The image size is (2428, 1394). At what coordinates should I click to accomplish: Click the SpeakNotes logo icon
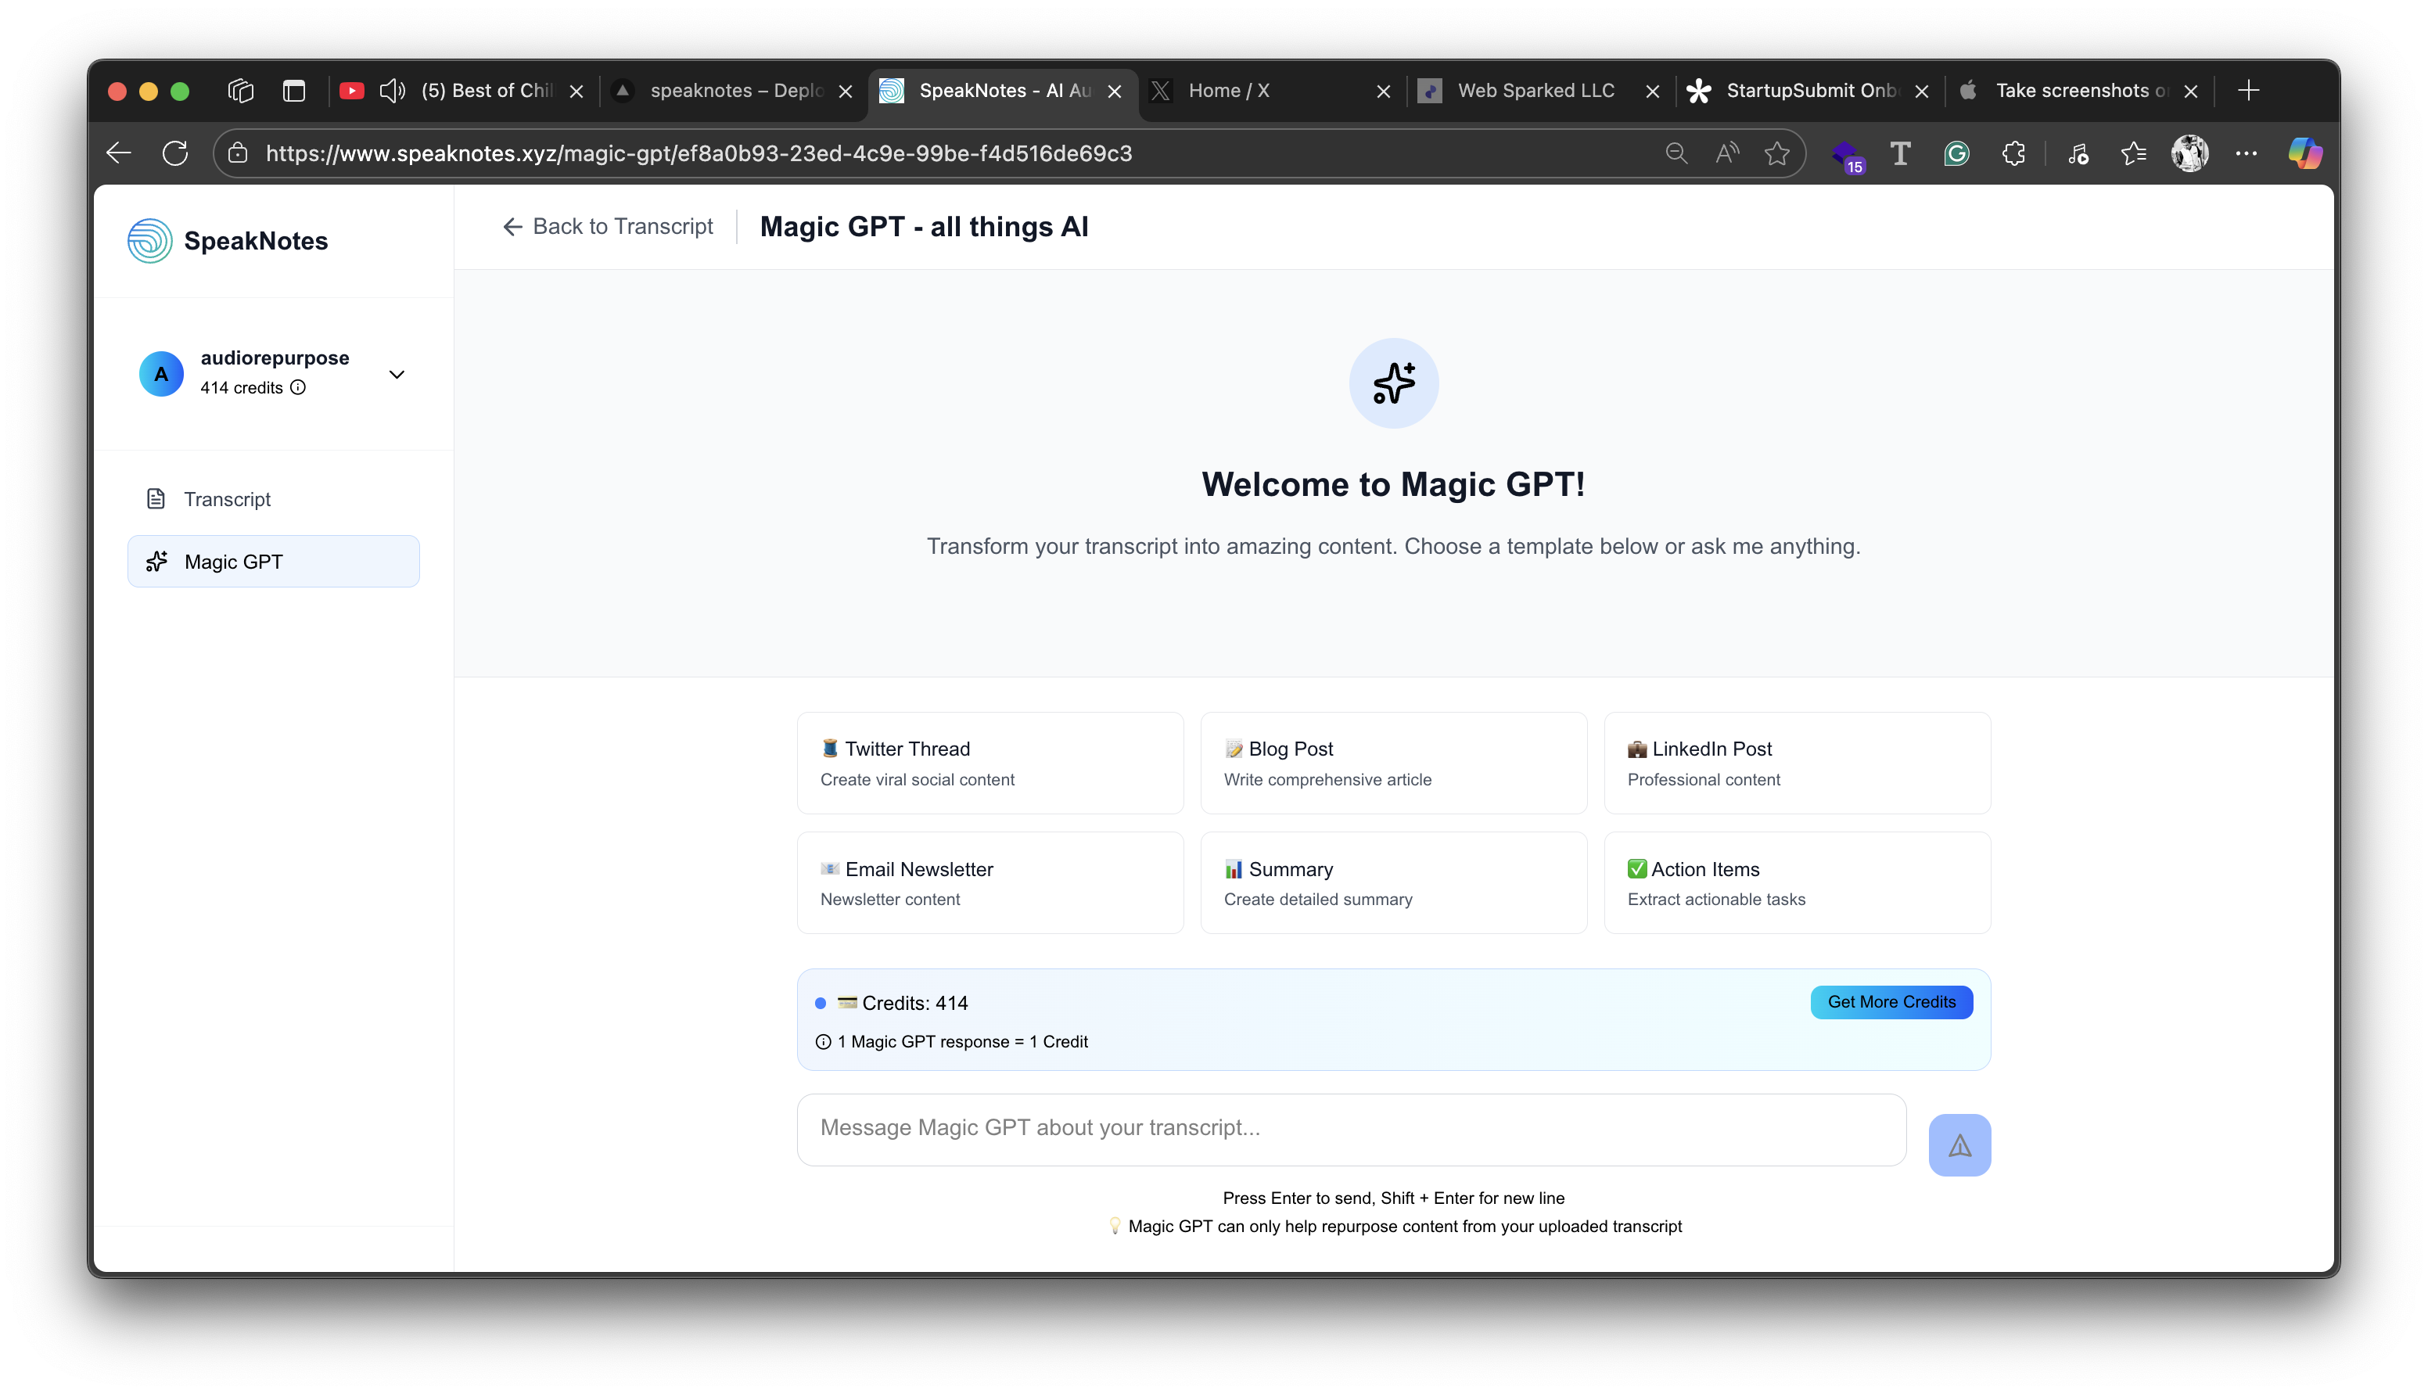click(149, 241)
